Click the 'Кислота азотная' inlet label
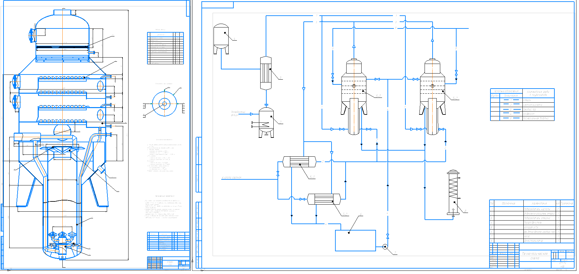Screen dimensions: 579x274 tap(231, 177)
